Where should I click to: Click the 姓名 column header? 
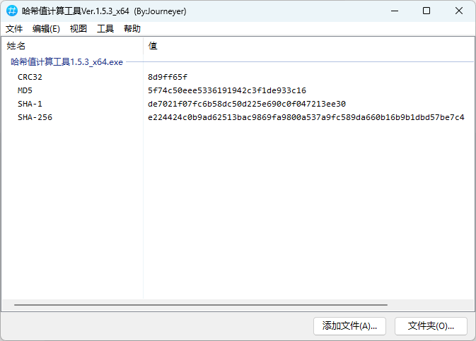point(16,46)
